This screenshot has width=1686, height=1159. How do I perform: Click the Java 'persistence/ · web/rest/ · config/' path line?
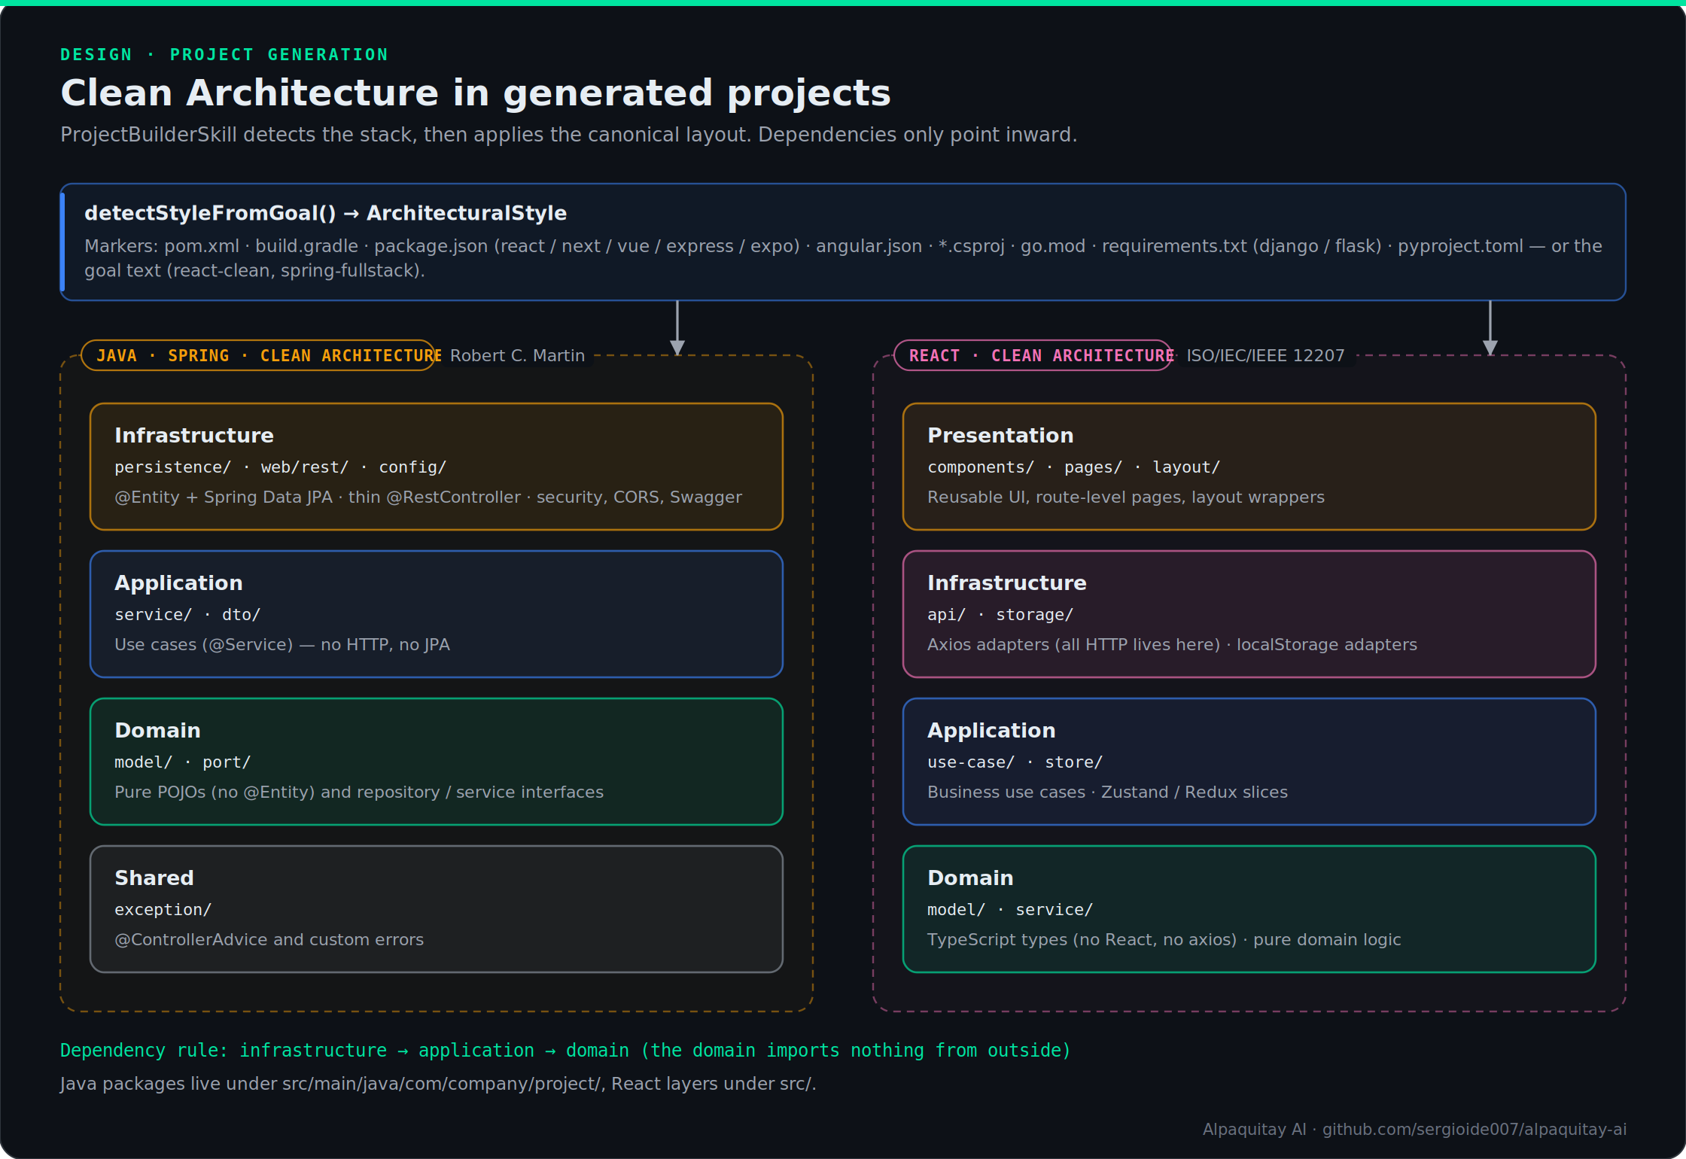[280, 467]
